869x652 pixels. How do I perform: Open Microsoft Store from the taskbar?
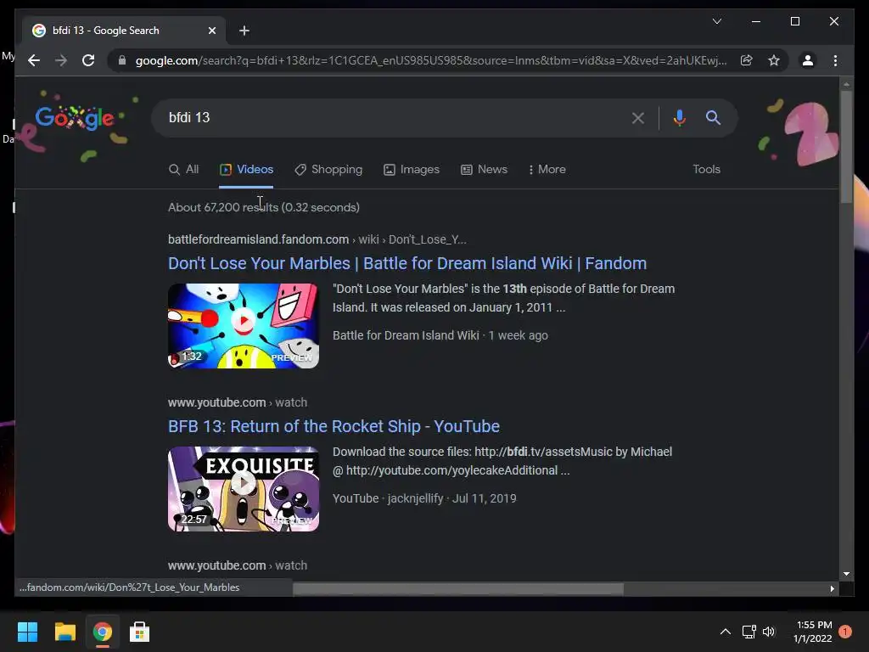pyautogui.click(x=140, y=632)
